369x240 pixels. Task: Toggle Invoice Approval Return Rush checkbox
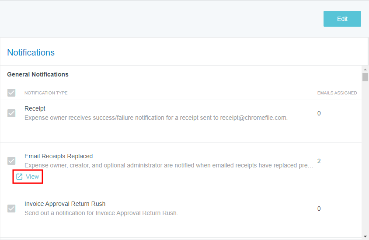[11, 209]
